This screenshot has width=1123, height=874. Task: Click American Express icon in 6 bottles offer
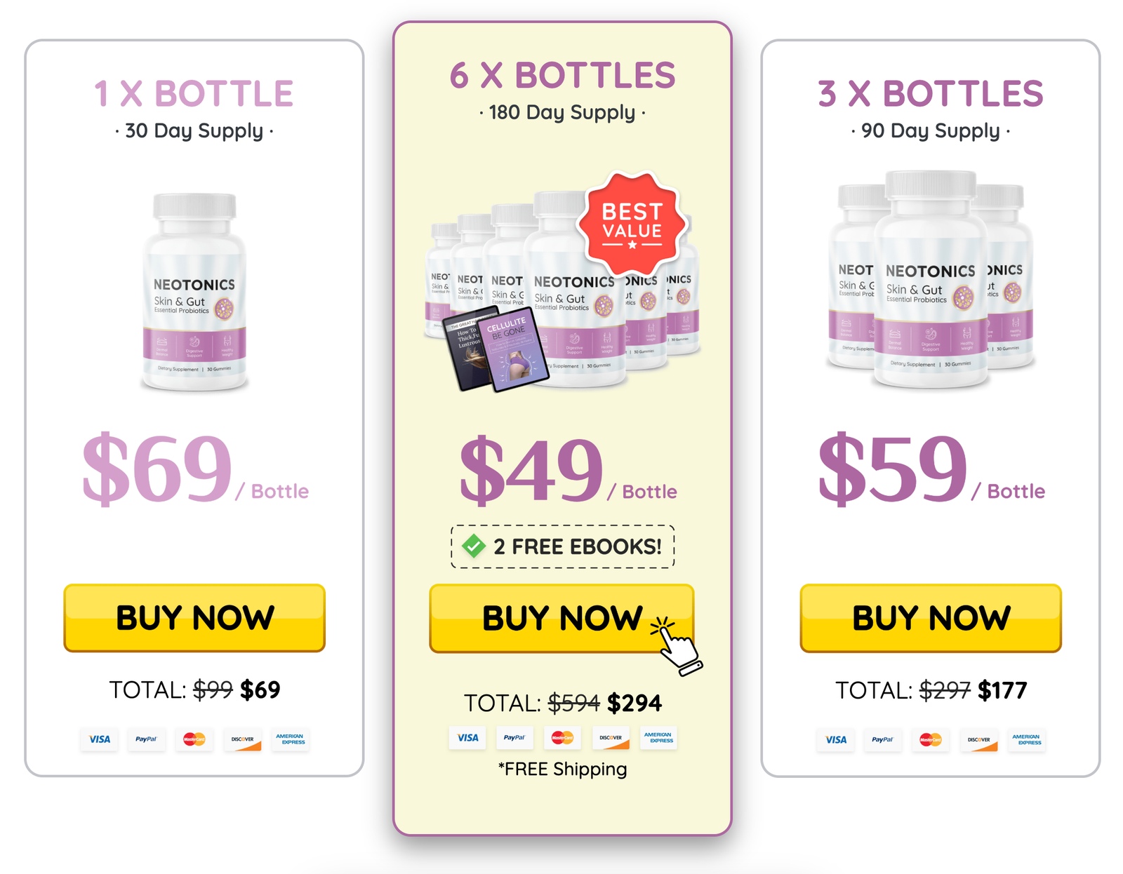pyautogui.click(x=658, y=738)
